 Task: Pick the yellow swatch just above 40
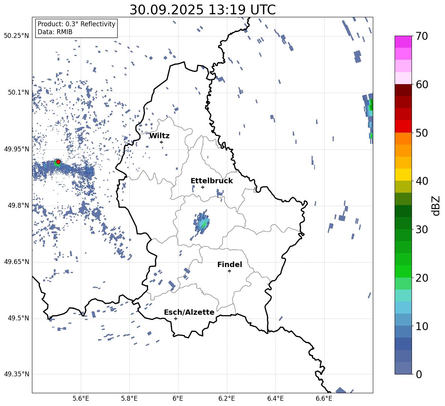click(403, 175)
